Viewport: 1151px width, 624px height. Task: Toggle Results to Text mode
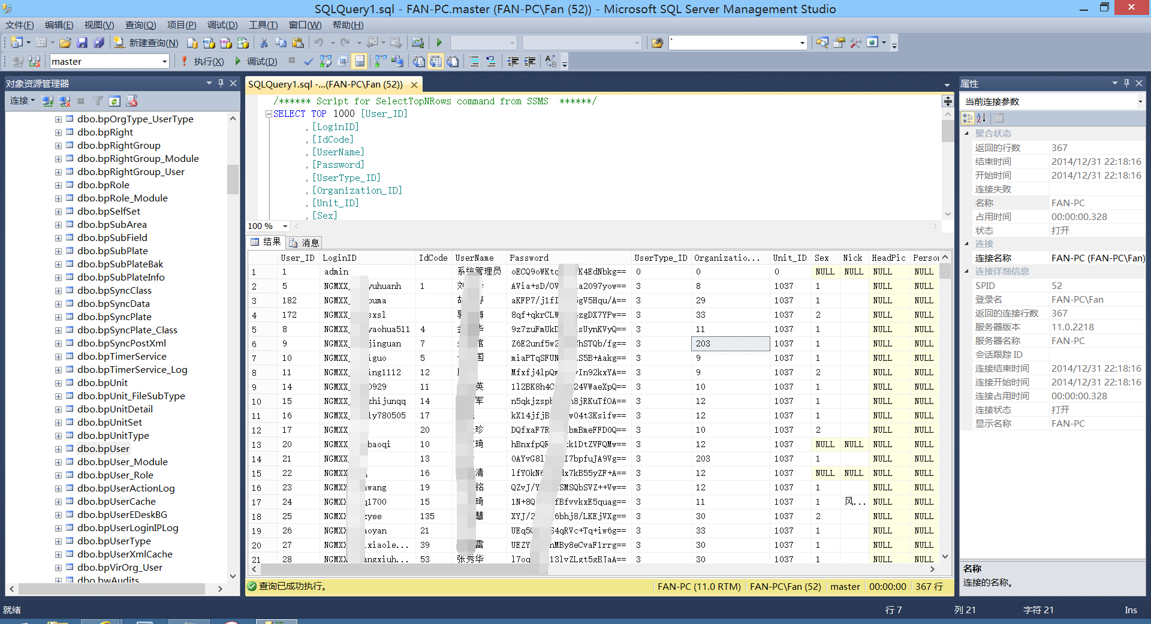click(418, 61)
